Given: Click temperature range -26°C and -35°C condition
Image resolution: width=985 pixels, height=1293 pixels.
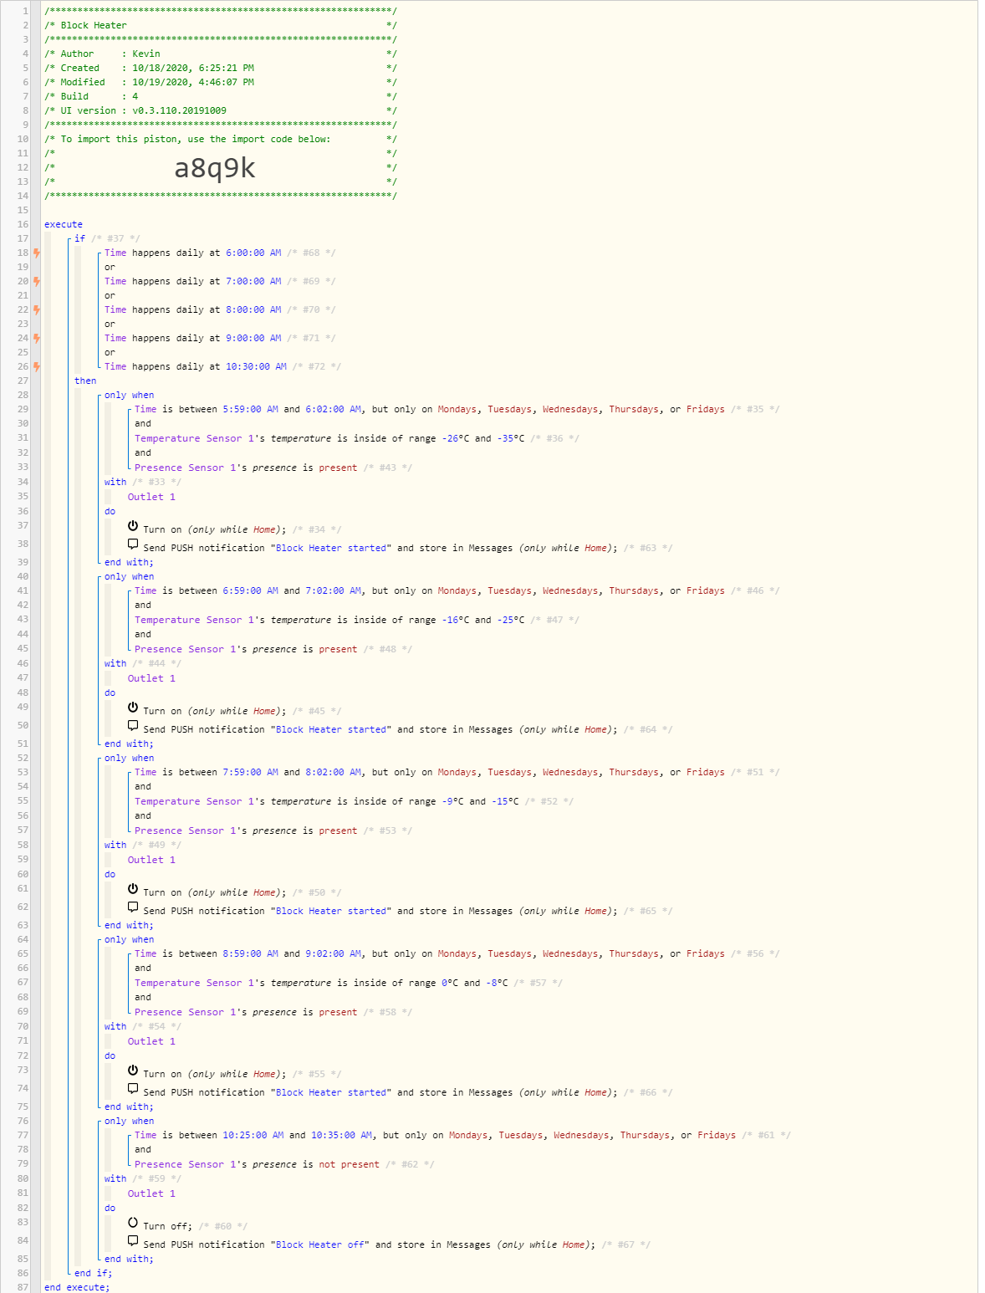Looking at the screenshot, I should (x=357, y=438).
